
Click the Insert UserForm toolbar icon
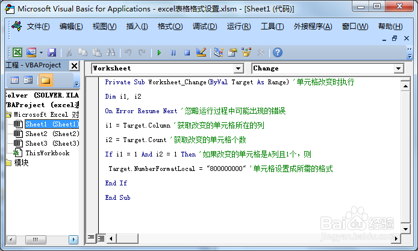31,52
